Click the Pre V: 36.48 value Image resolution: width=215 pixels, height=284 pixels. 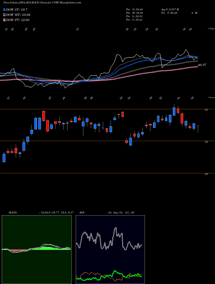[169, 13]
